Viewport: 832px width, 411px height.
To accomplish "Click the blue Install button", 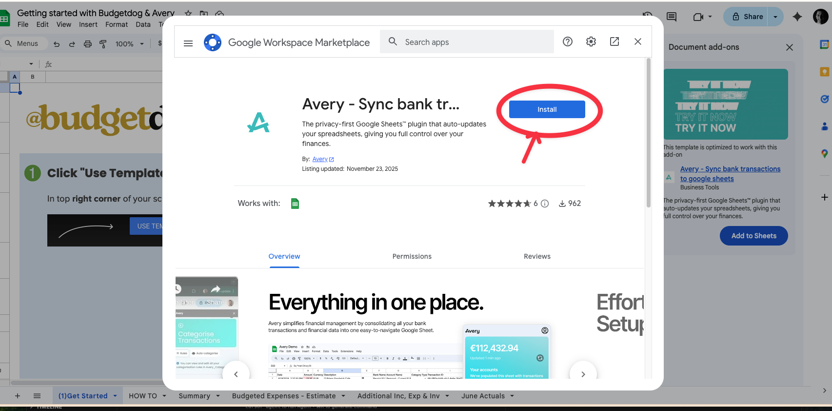I will click(547, 109).
